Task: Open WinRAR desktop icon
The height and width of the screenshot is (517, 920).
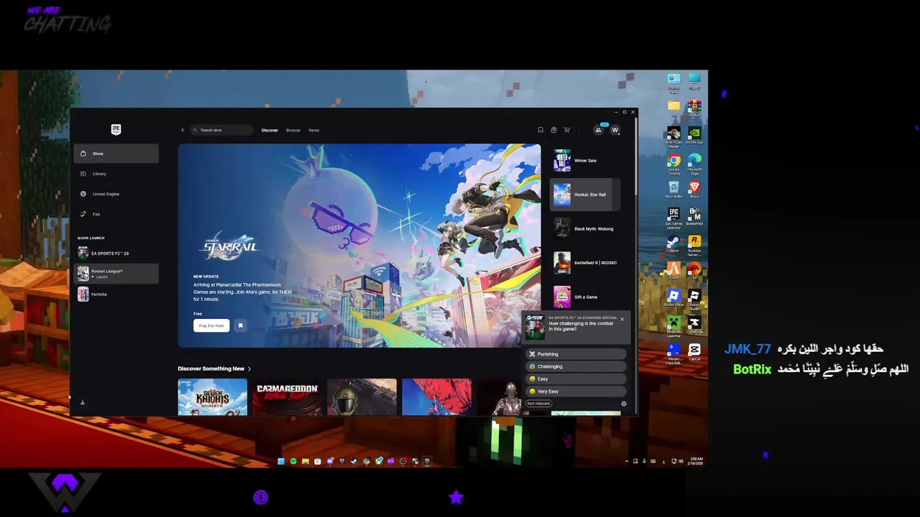Action: (x=694, y=108)
